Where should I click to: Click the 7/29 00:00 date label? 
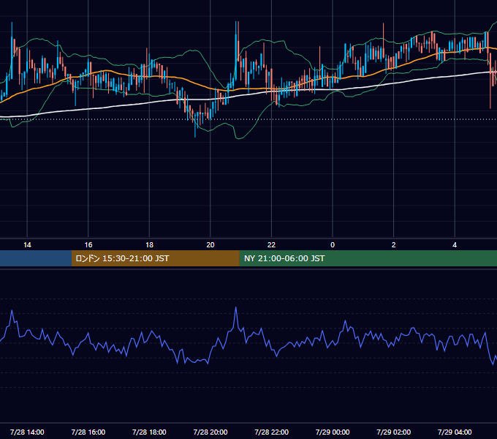[x=333, y=432]
